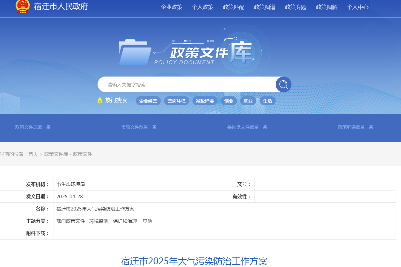Open 个人政策 menu item
The width and height of the screenshot is (401, 267).
[x=203, y=7]
